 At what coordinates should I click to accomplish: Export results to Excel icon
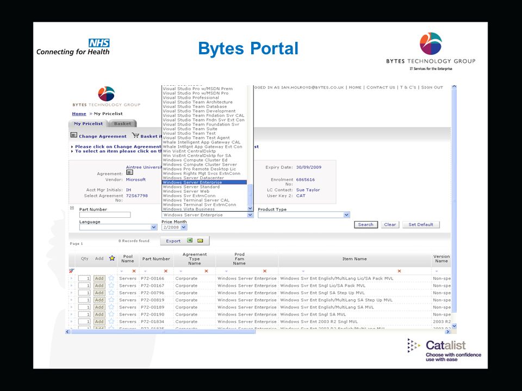(x=190, y=241)
